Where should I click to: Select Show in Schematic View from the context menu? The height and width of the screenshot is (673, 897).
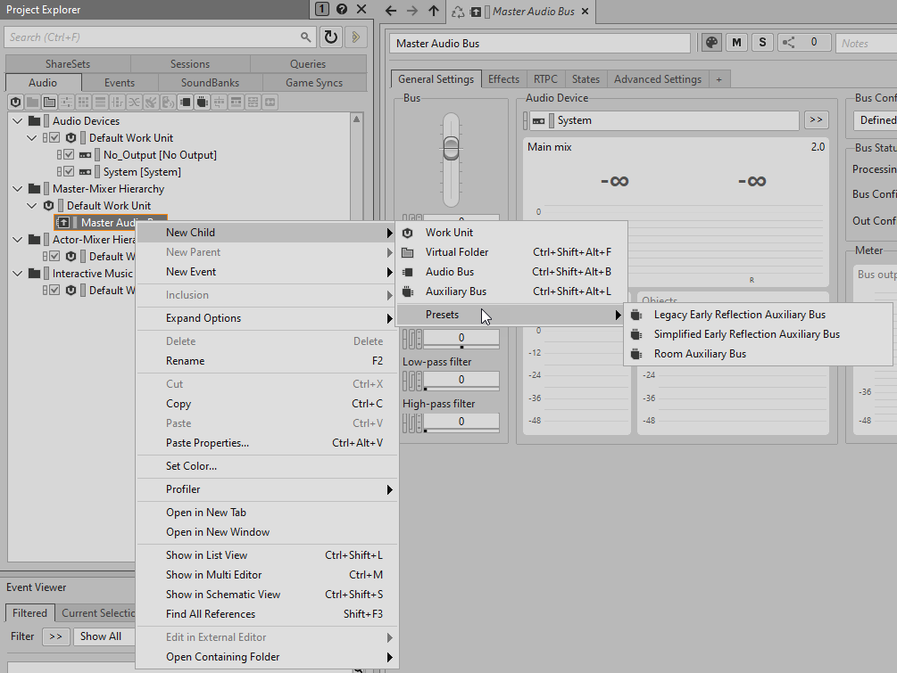click(x=223, y=595)
